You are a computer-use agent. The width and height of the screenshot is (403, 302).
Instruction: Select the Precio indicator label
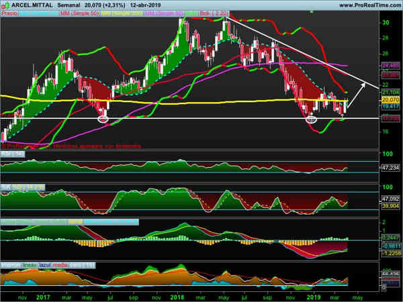click(x=9, y=13)
